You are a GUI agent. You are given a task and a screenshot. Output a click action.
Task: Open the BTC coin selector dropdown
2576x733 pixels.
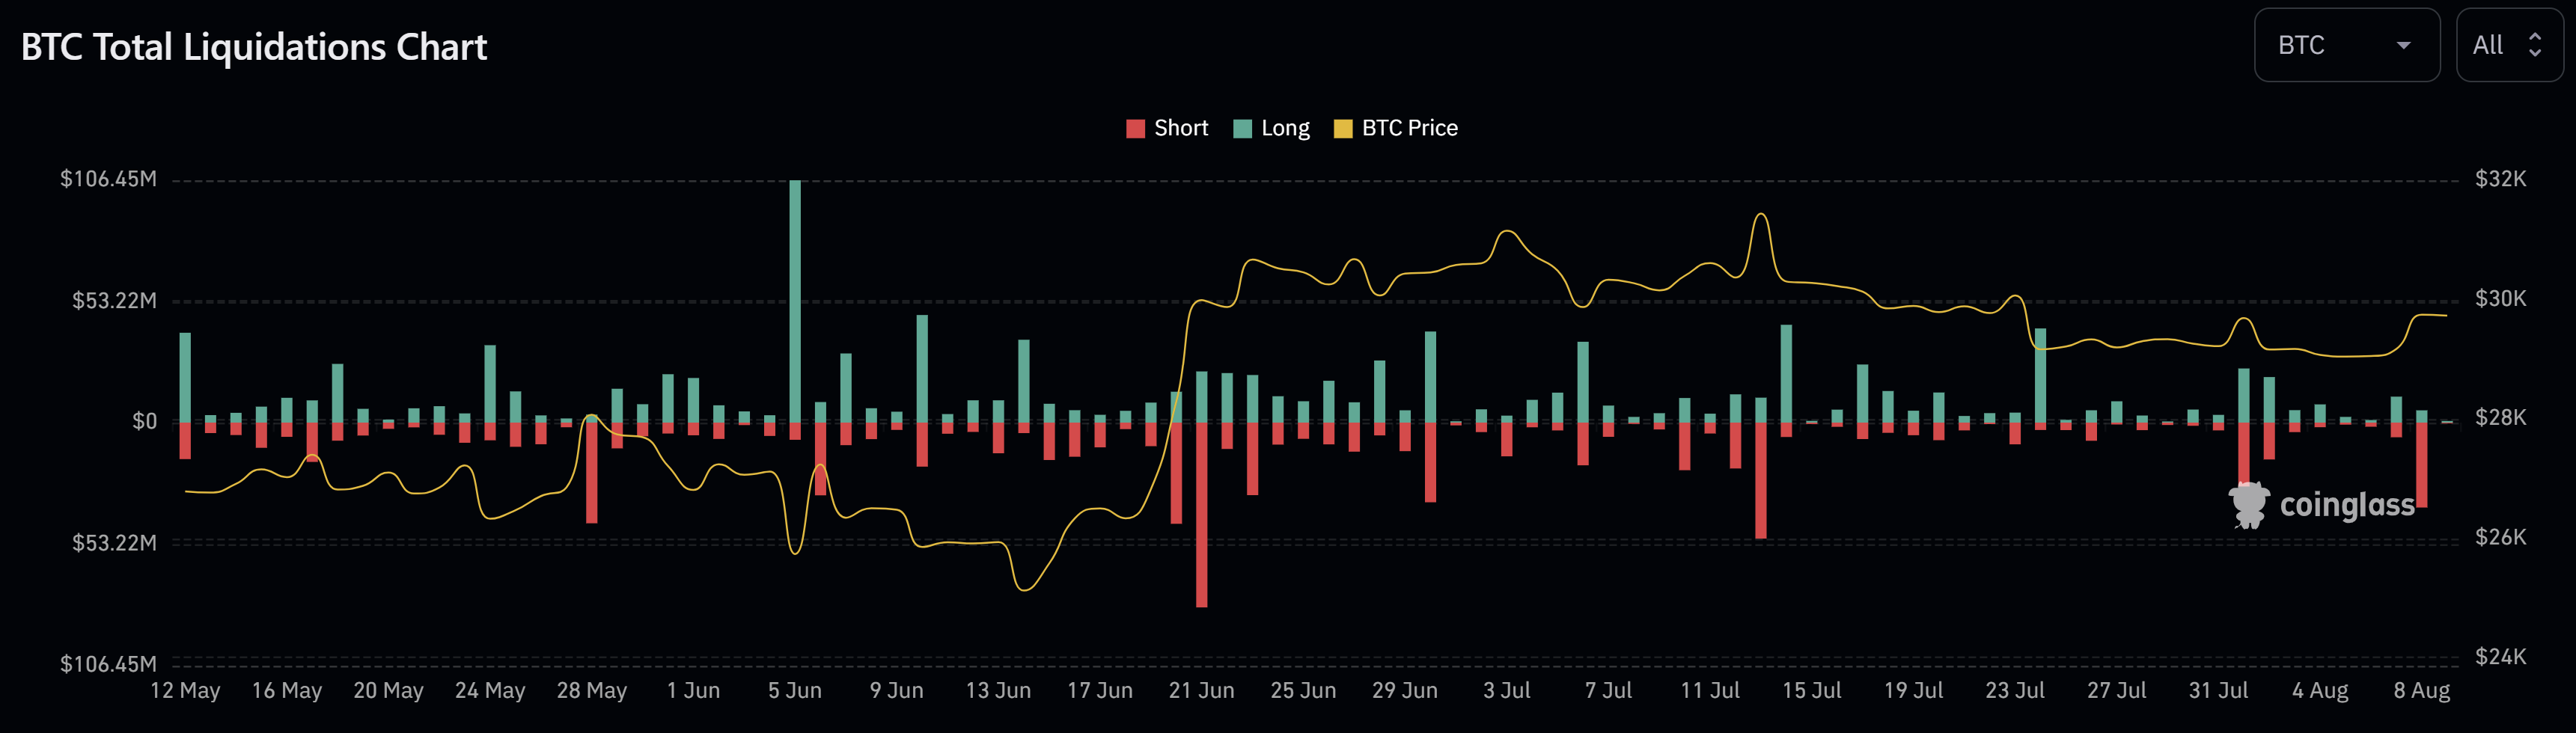click(x=2346, y=45)
